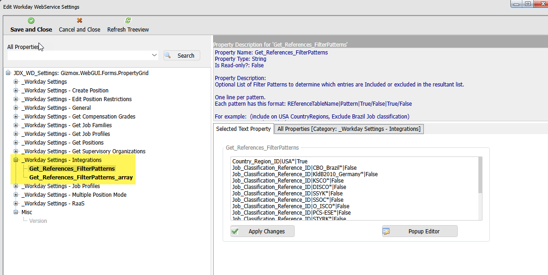Select JDX_WD_Settings root label

click(81, 73)
